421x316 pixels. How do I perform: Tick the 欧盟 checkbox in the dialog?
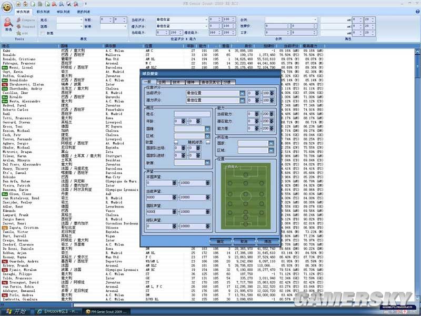click(x=176, y=142)
